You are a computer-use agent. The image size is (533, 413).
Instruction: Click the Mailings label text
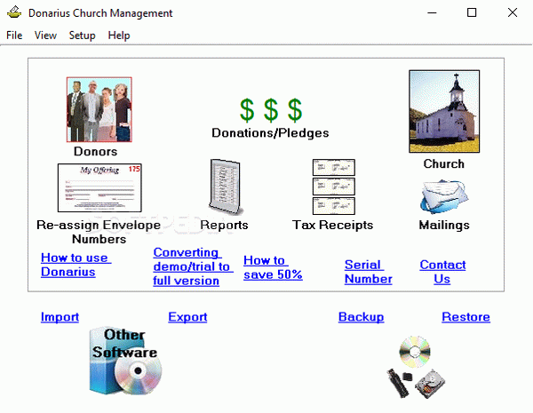pos(444,225)
